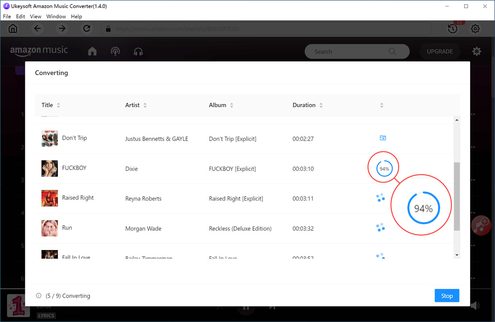The width and height of the screenshot is (495, 322).
Task: Click the lock icon in the address bar
Action: coord(108,29)
